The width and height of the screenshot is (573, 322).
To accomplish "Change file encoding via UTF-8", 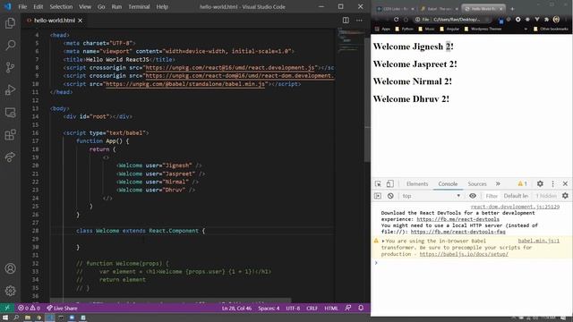I will pos(293,308).
